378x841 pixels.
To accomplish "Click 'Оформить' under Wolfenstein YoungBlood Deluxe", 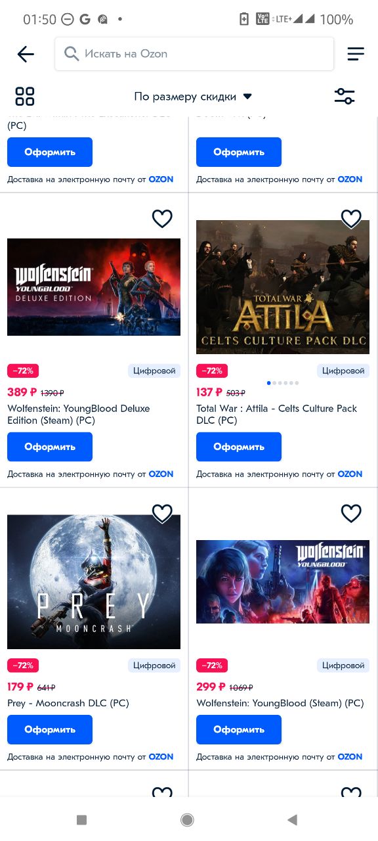I will coord(50,447).
